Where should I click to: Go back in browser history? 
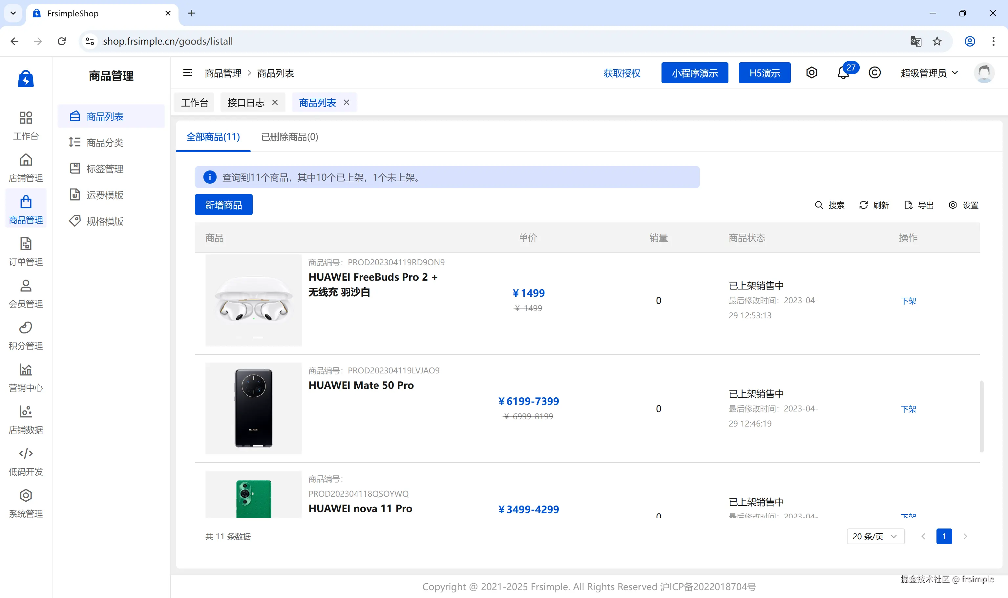pyautogui.click(x=14, y=41)
